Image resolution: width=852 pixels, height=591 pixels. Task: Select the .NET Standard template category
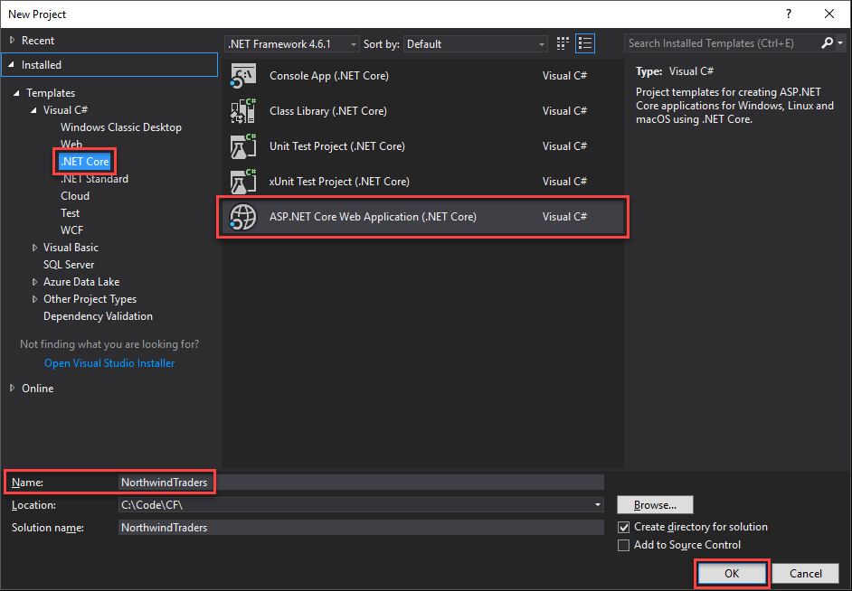pos(94,179)
